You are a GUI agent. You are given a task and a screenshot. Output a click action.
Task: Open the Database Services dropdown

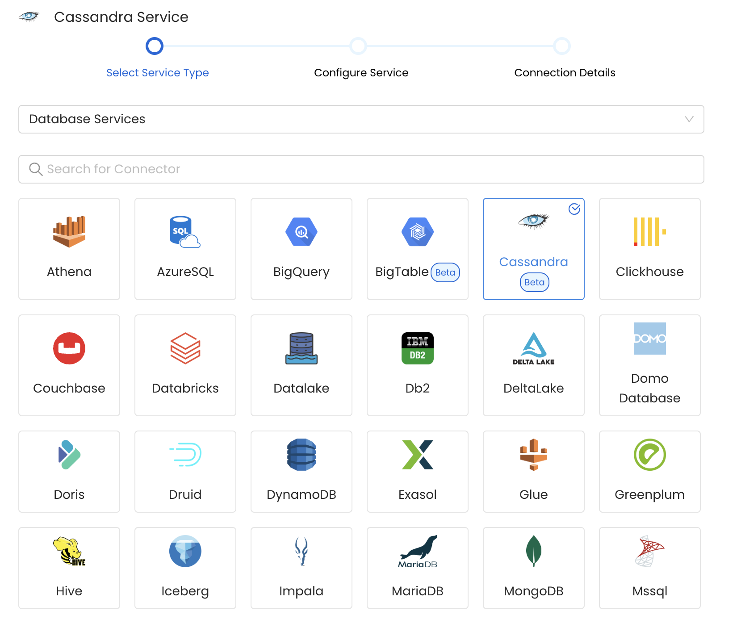(x=361, y=119)
